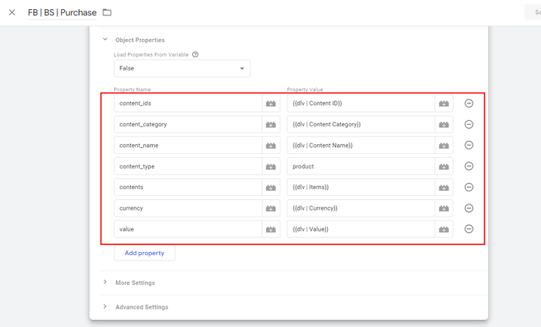Viewport: 541px width, 327px height.
Task: Click variable picker next to {{dlv | Items}} value
Action: pos(444,187)
